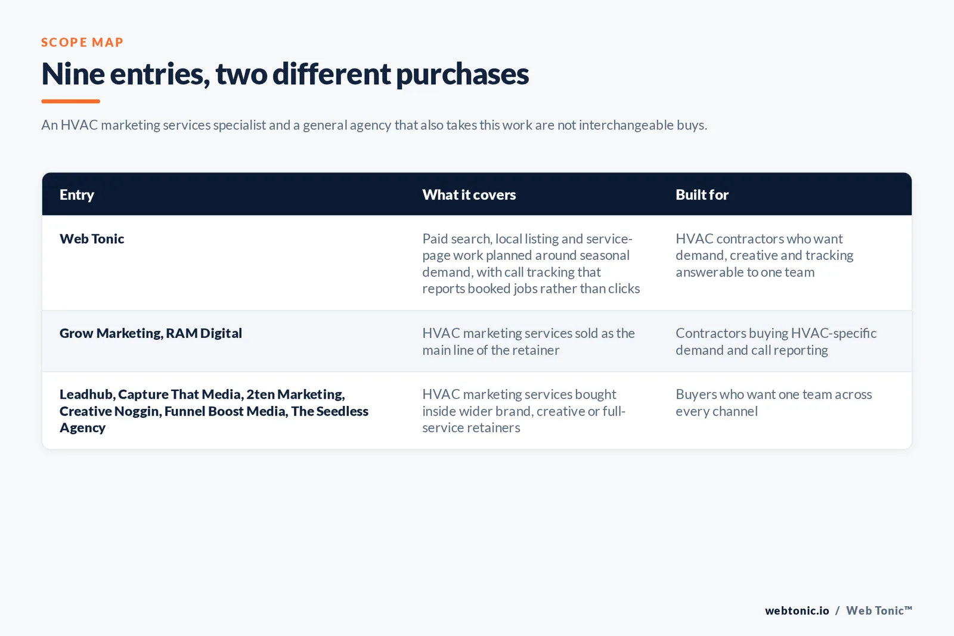Screen dimensions: 954x636
Task: Click 'Buyers who want one team' cell
Action: 773,403
